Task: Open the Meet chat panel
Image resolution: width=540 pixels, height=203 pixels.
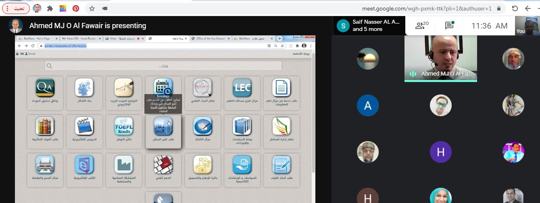Action: pos(449,26)
